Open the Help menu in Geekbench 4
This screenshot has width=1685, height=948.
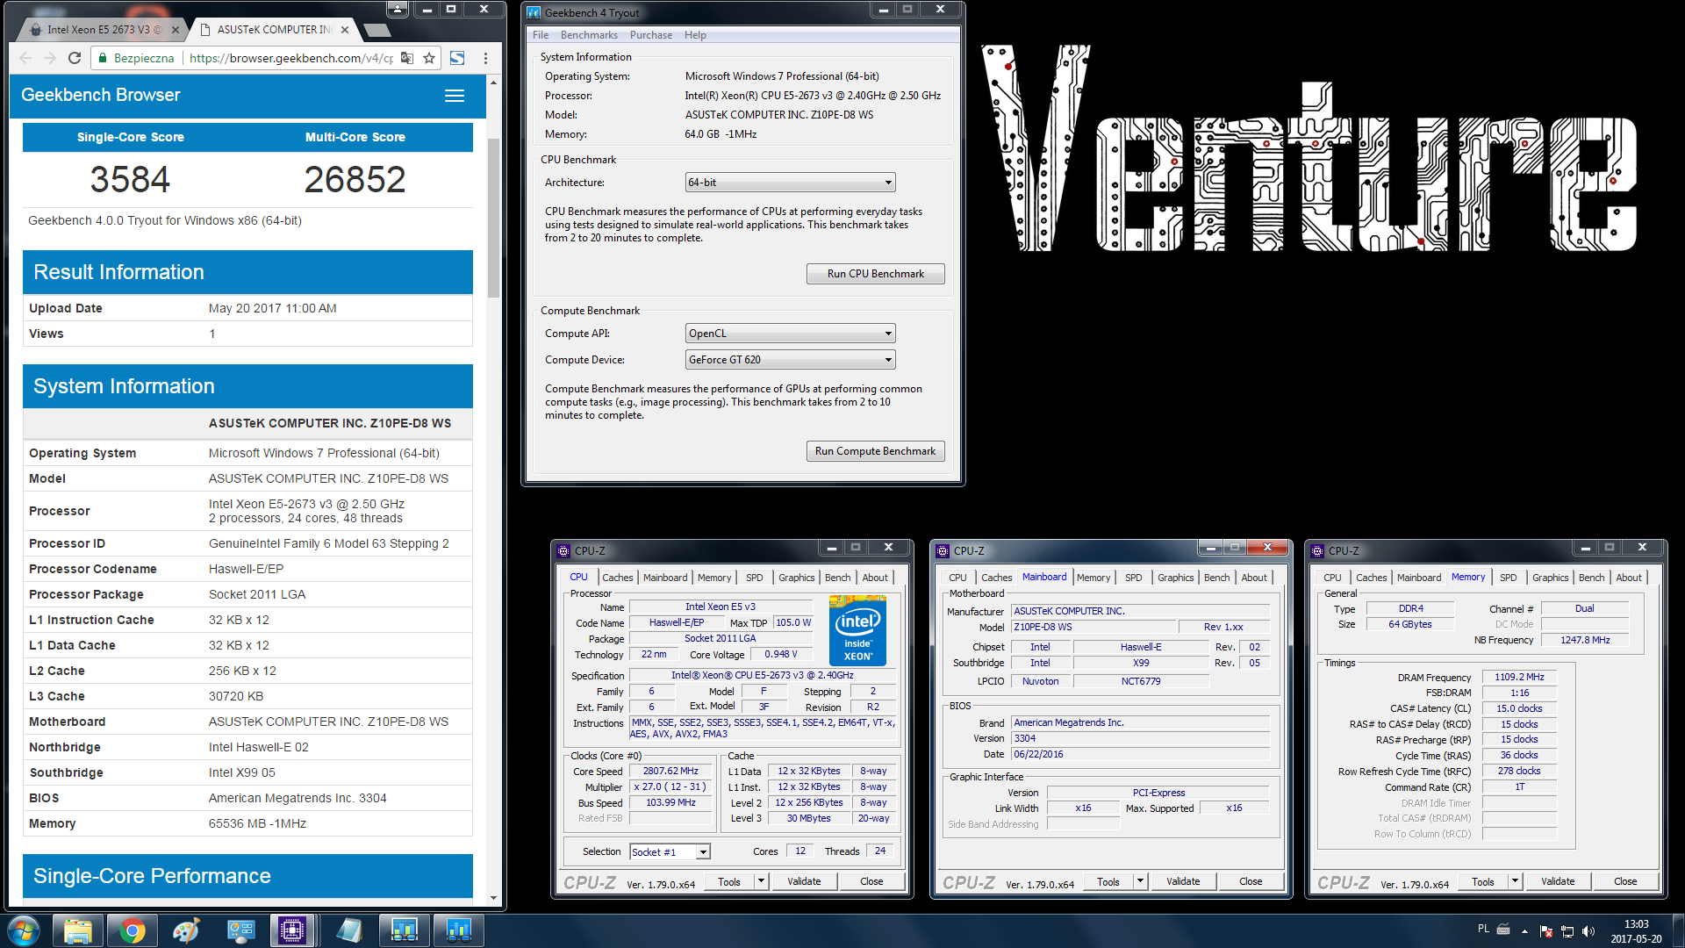[x=695, y=35]
